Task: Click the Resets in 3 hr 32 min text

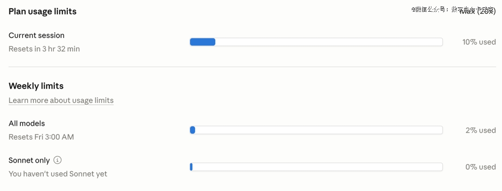Action: pos(44,49)
